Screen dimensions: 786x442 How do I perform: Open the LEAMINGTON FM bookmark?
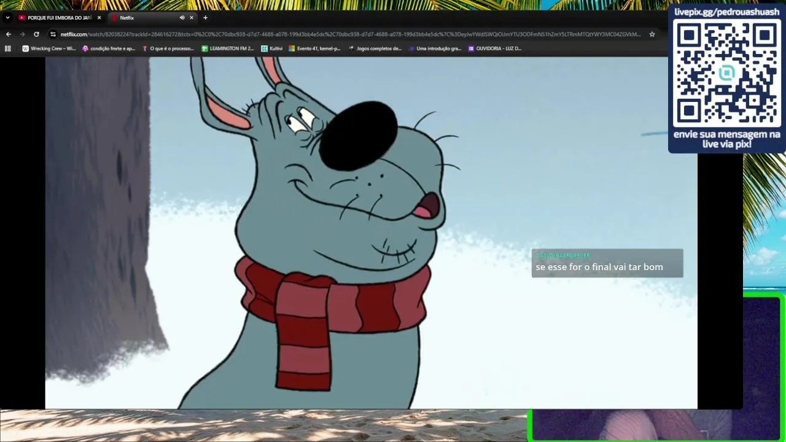pyautogui.click(x=228, y=48)
